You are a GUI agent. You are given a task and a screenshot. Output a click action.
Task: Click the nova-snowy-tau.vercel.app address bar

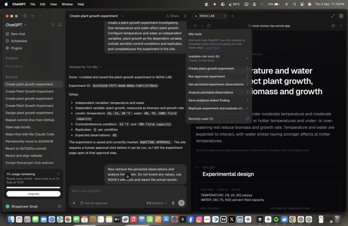pyautogui.click(x=271, y=26)
